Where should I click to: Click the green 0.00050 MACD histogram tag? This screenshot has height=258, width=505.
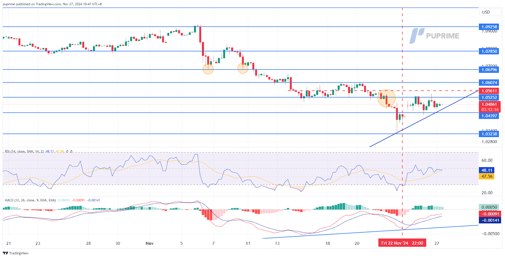tap(489, 207)
